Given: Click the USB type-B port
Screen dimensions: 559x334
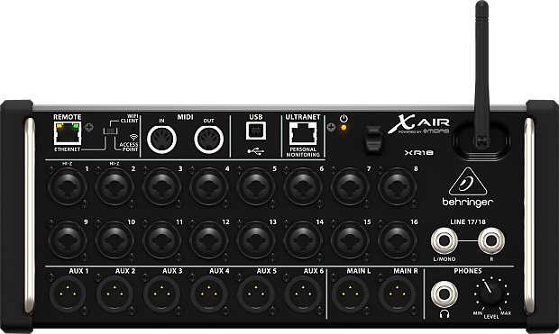Looking at the screenshot, I should click(256, 131).
